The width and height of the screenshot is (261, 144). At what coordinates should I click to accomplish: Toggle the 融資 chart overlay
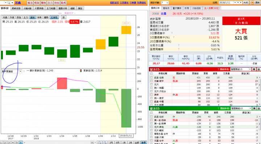point(33,17)
